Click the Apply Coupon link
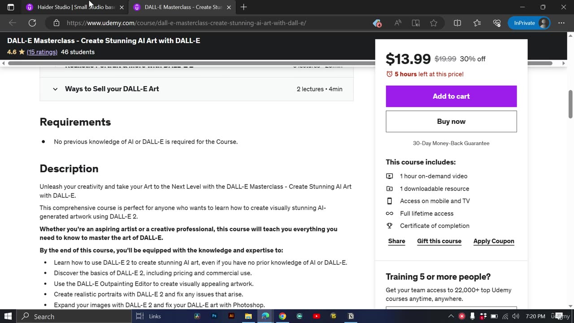The image size is (574, 323). tap(494, 241)
